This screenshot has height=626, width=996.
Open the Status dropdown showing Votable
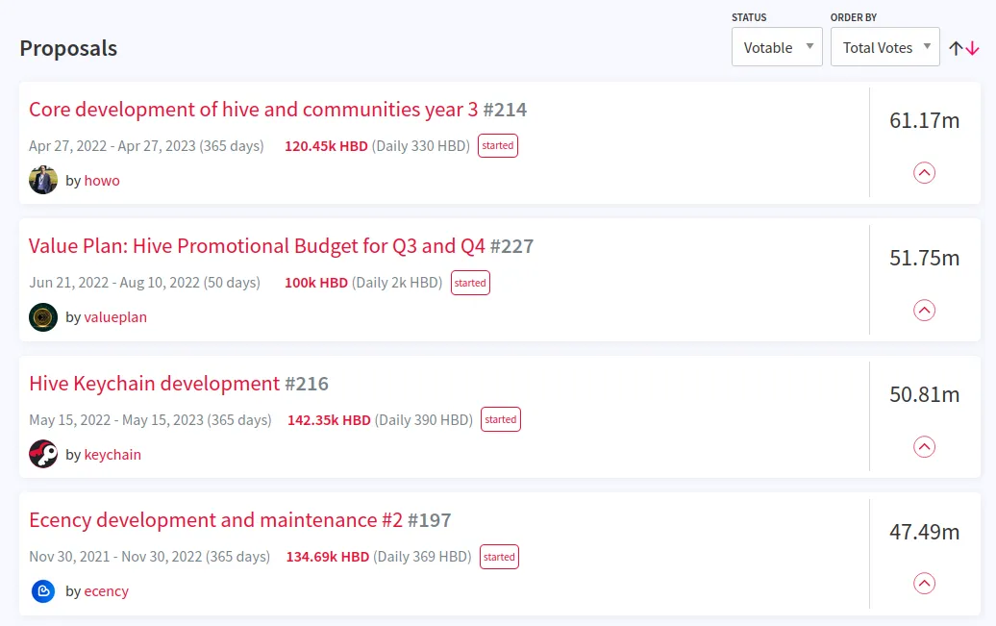[x=777, y=46]
